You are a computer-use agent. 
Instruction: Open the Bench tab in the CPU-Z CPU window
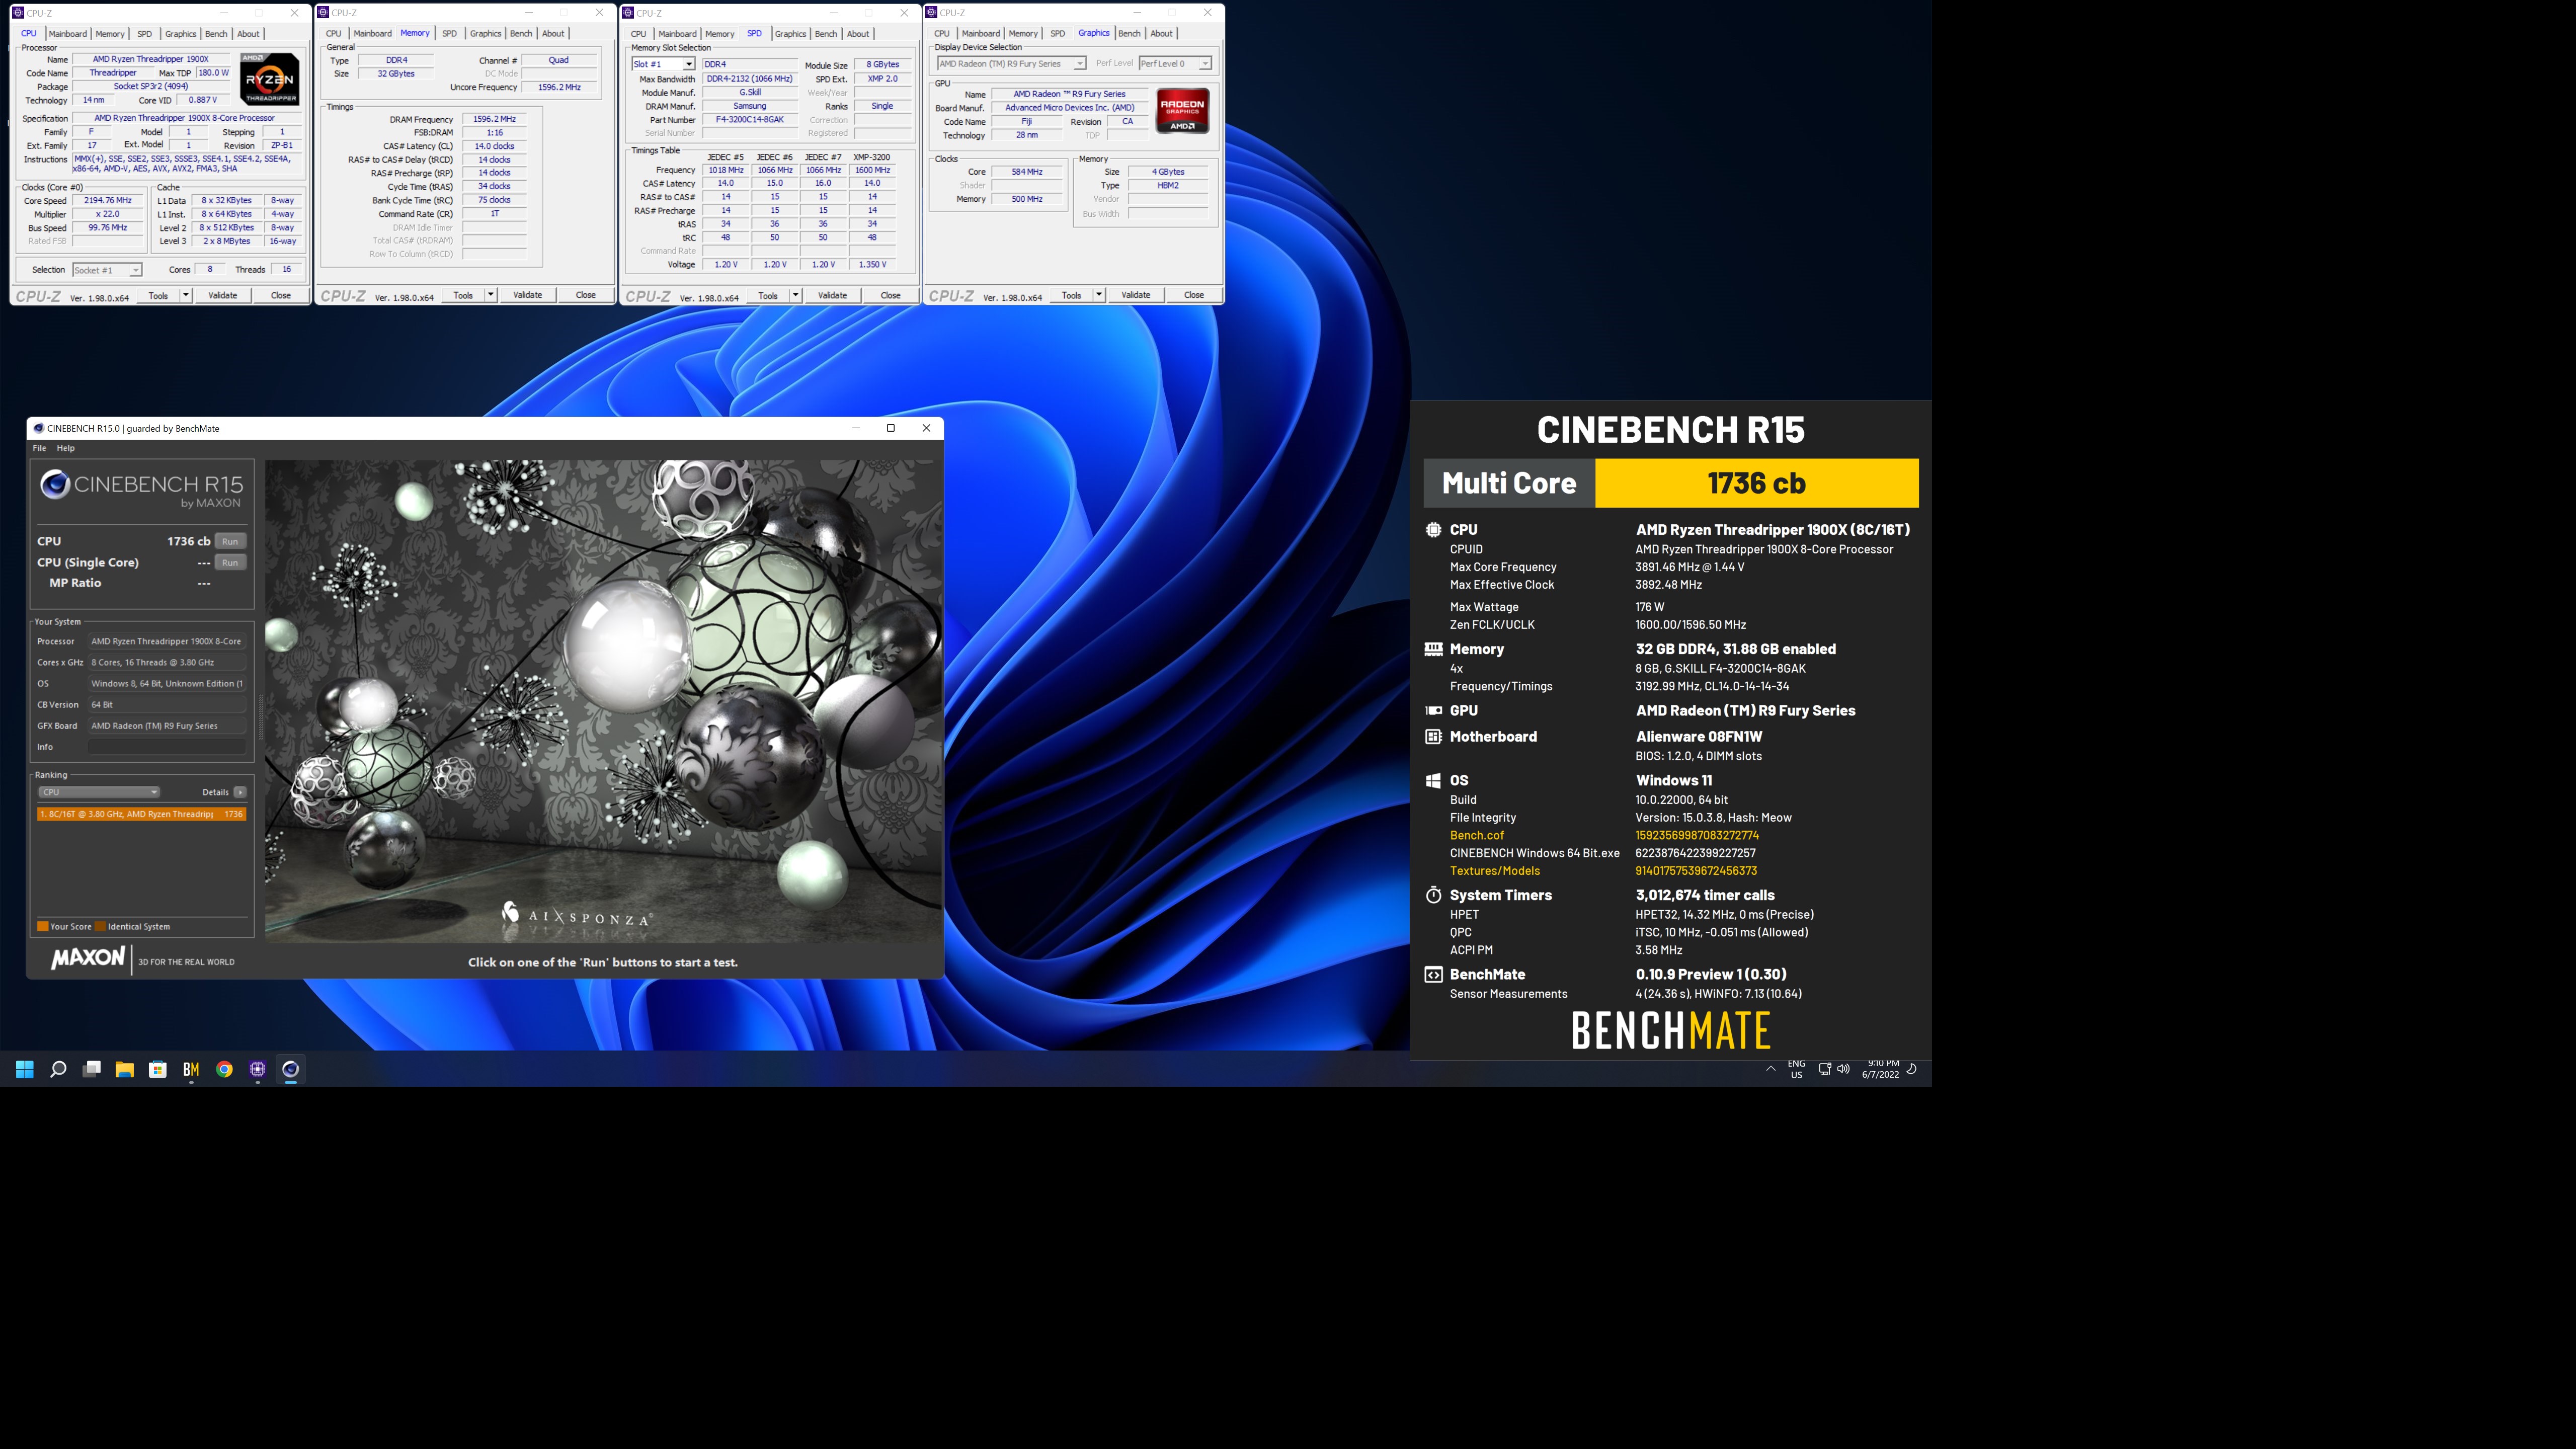coord(216,34)
